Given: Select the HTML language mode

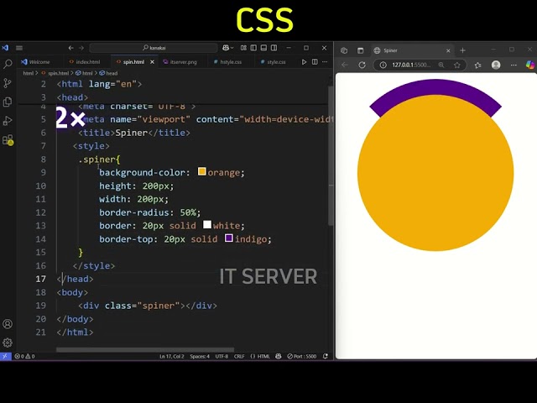Looking at the screenshot, I should coord(260,356).
